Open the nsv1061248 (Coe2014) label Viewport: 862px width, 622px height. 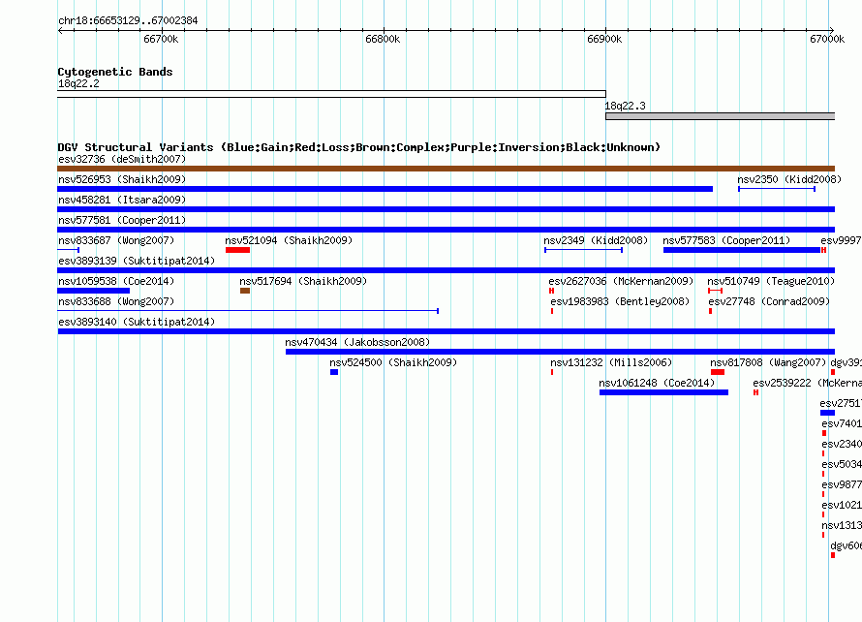coord(657,383)
